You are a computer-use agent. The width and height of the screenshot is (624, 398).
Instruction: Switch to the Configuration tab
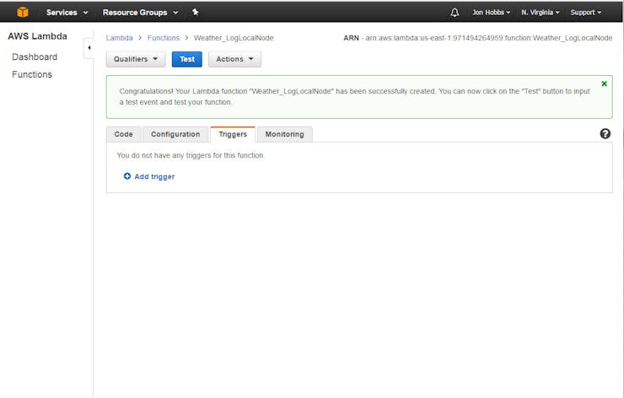coord(175,134)
